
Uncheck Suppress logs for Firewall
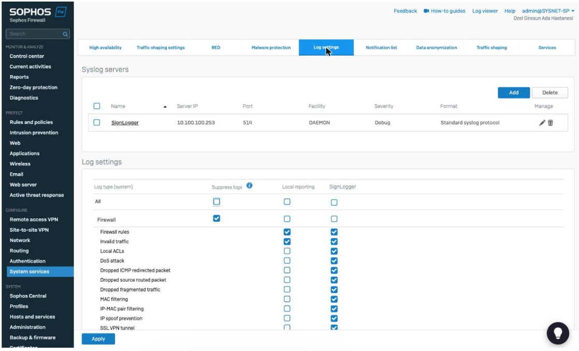[x=216, y=219]
